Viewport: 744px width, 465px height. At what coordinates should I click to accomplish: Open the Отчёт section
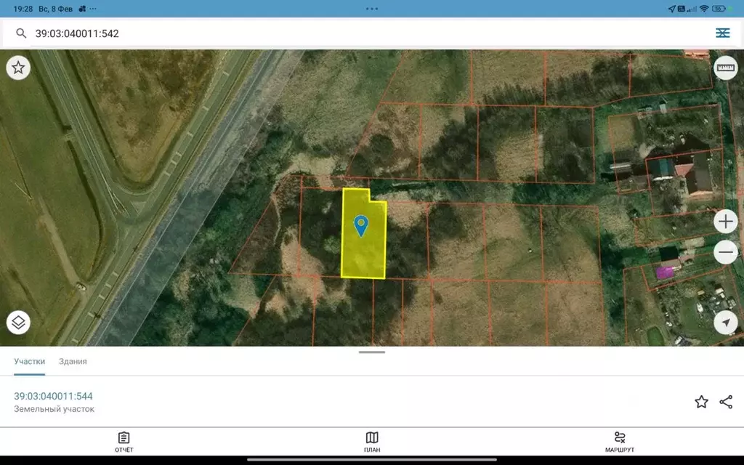124,442
